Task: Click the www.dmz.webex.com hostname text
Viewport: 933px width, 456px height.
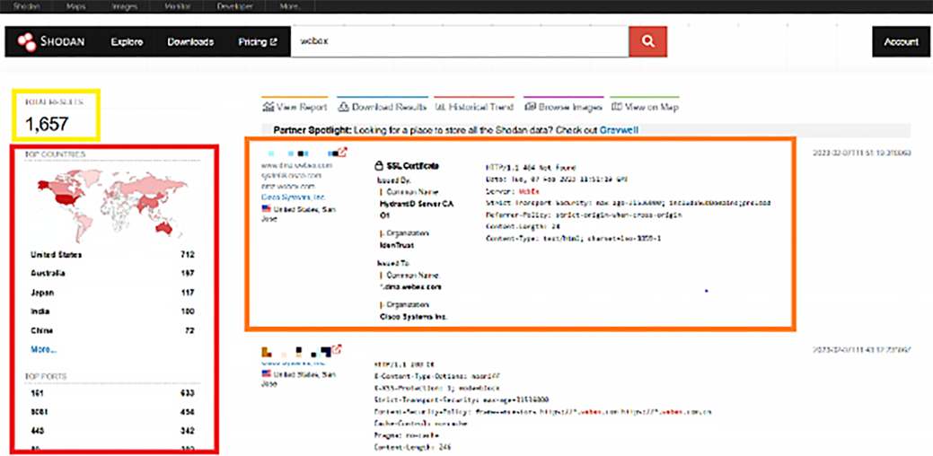Action: [x=296, y=164]
